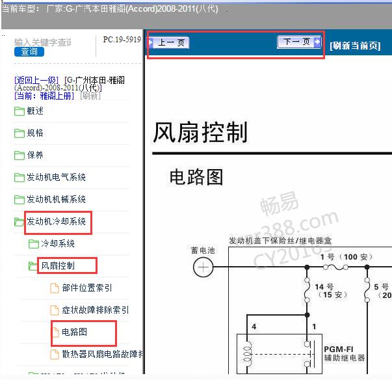Viewport: 392px width, 380px height.
Task: Click the right arrow on 下一页 button
Action: [x=317, y=42]
